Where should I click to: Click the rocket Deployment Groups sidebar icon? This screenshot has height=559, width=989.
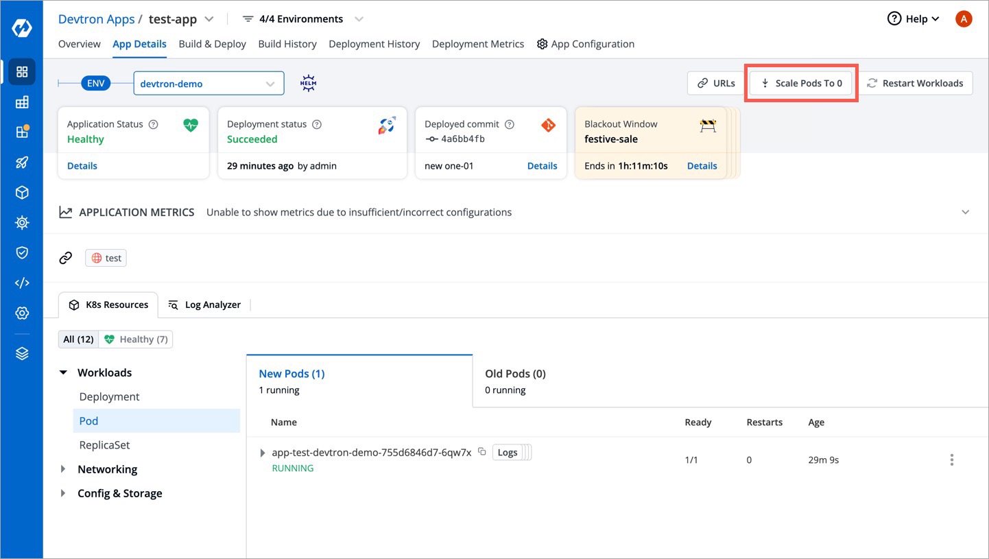22,163
